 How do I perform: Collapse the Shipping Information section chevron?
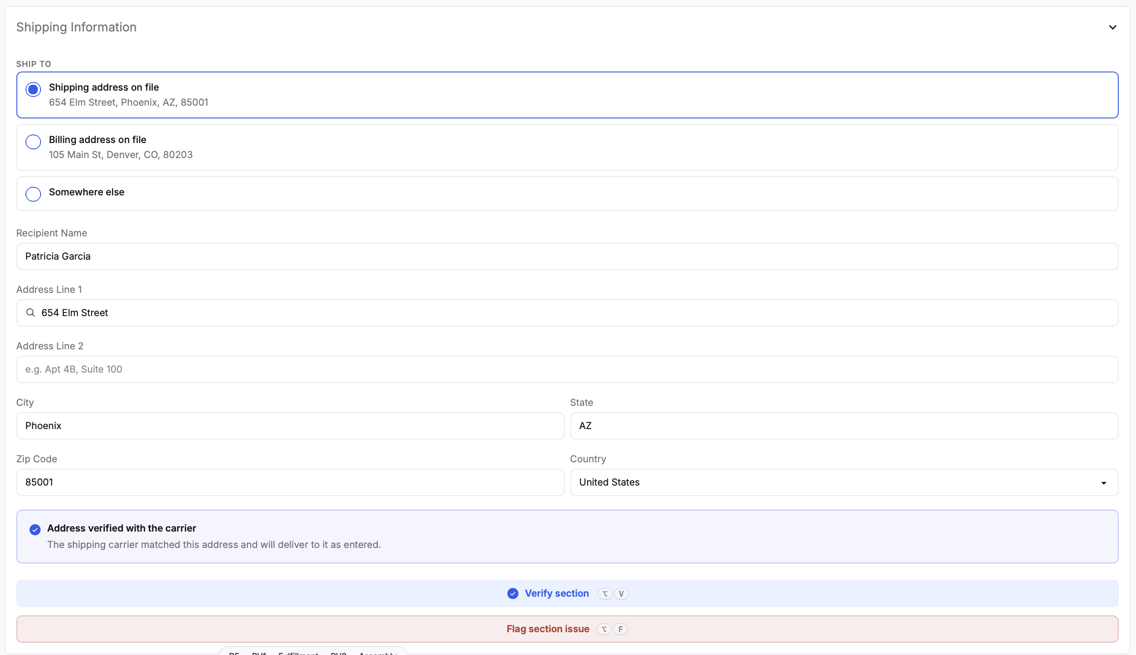click(x=1112, y=27)
